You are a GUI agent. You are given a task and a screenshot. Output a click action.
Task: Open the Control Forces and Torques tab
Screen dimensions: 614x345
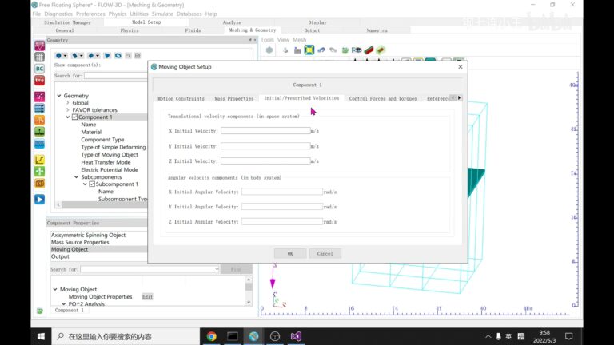pos(383,98)
